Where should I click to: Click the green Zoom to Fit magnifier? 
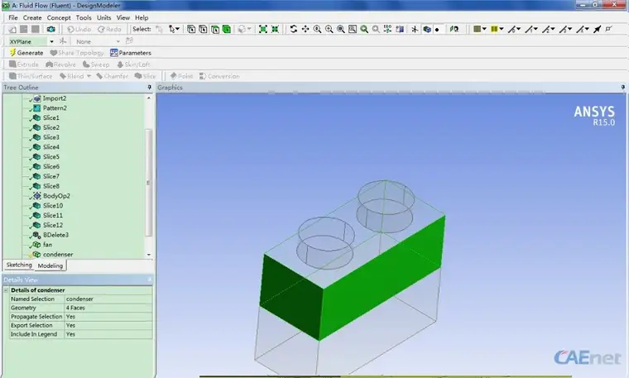pos(364,29)
